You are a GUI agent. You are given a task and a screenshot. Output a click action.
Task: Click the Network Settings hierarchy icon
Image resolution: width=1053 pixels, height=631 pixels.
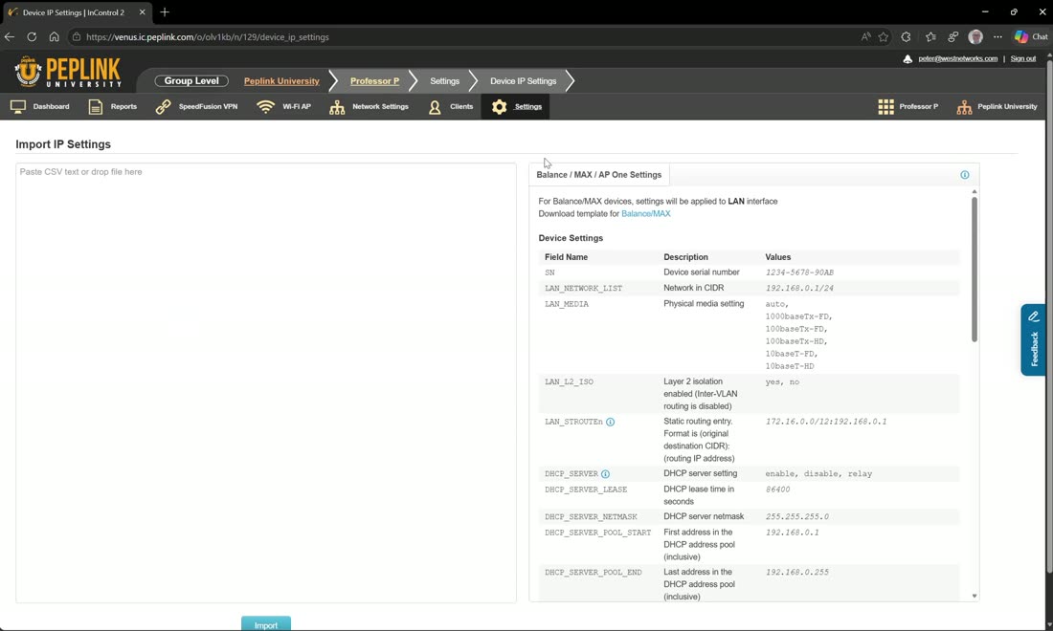(x=337, y=107)
